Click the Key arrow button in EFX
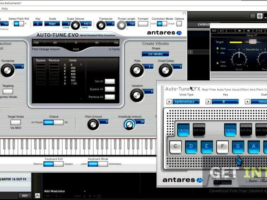This screenshot has height=200, width=267. click(x=208, y=102)
